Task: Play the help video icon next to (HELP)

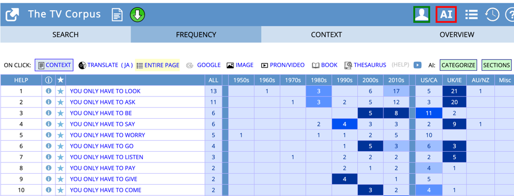Action: [x=417, y=65]
